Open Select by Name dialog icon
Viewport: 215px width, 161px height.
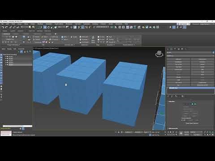click(33, 27)
